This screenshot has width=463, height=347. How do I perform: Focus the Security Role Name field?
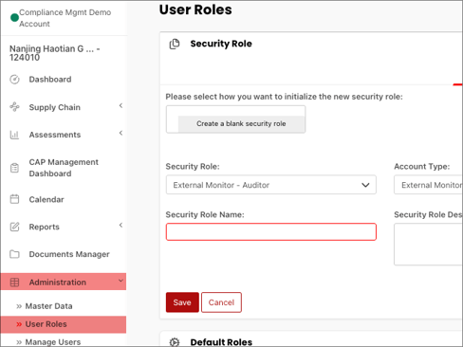click(271, 232)
